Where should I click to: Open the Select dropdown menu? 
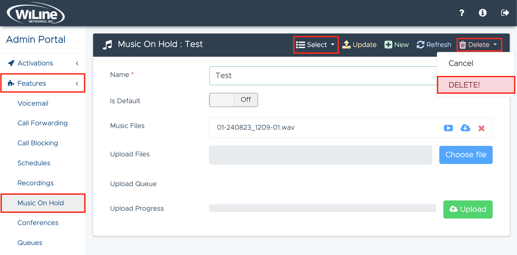pos(316,45)
